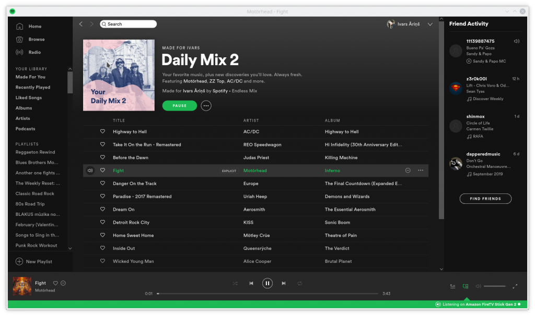Click the search field

[129, 24]
